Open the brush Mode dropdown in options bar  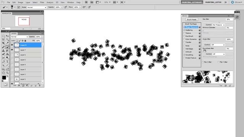(37, 7)
